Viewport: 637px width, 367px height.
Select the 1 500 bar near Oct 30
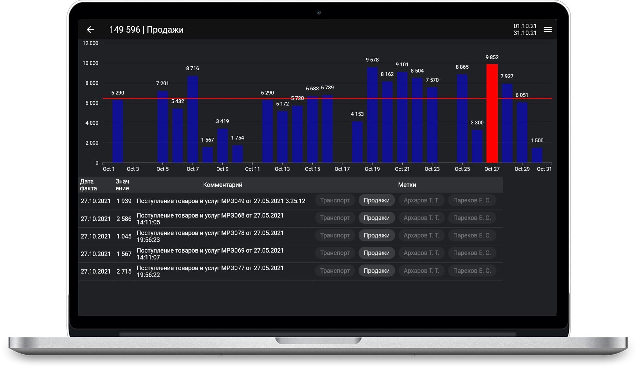click(x=537, y=155)
